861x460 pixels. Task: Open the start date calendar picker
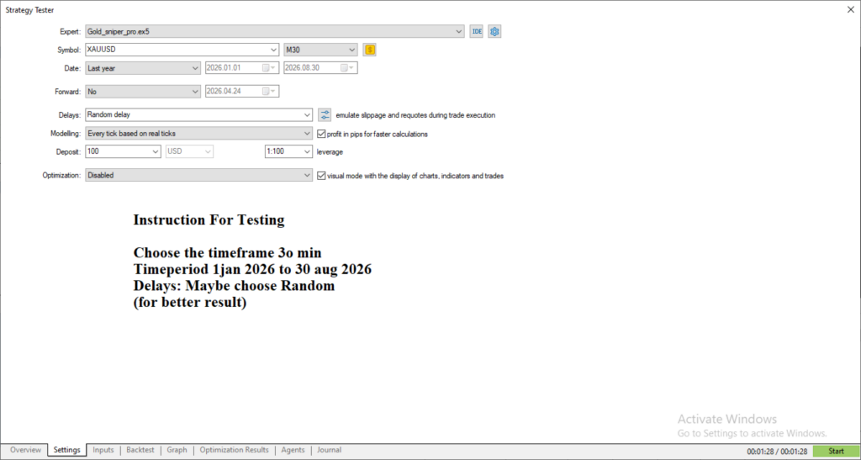(x=268, y=68)
